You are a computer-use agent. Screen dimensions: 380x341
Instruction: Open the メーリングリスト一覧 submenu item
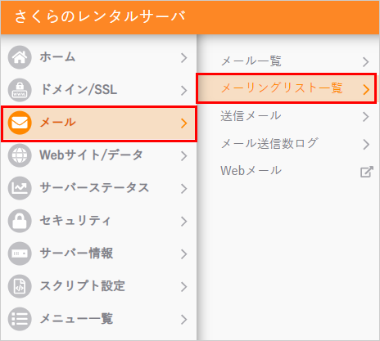click(287, 88)
